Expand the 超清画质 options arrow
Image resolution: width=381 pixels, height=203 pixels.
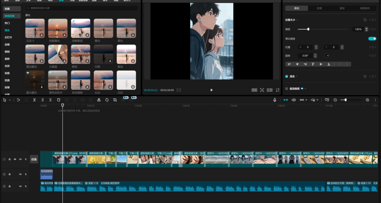click(306, 88)
